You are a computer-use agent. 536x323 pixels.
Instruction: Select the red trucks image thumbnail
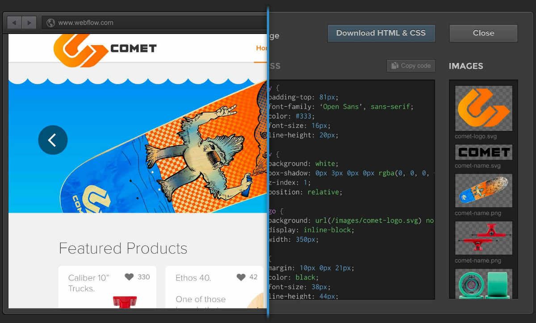484,238
